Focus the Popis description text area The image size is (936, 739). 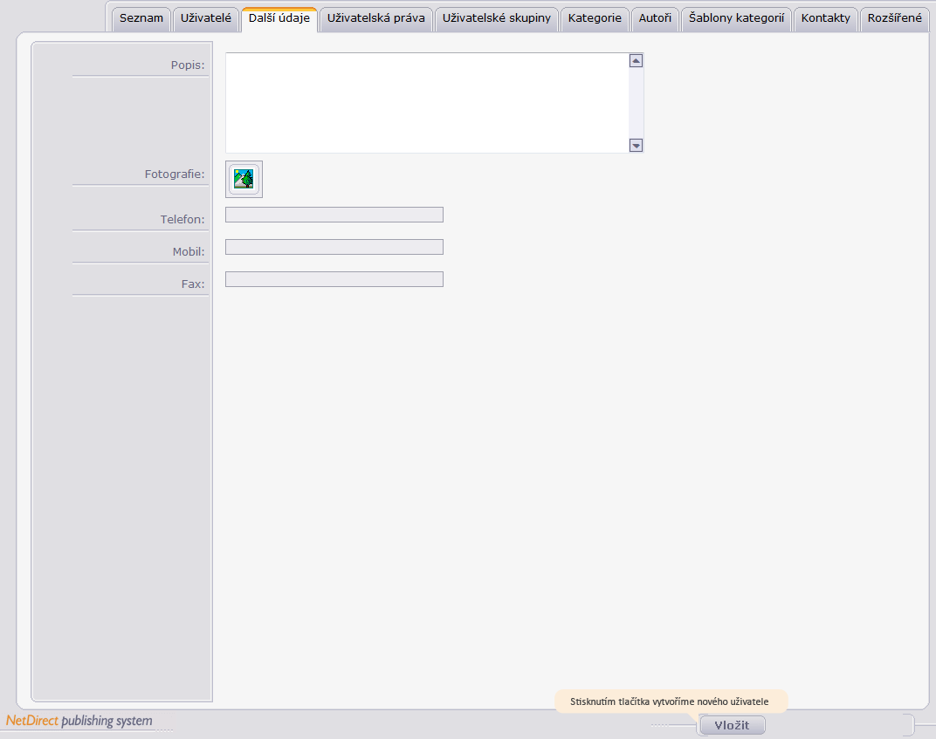coord(428,103)
